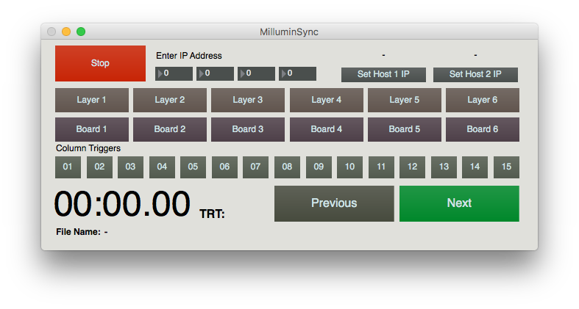Image resolution: width=579 pixels, height=309 pixels.
Task: Toggle the Layer 6 button
Action: pyautogui.click(x=482, y=100)
